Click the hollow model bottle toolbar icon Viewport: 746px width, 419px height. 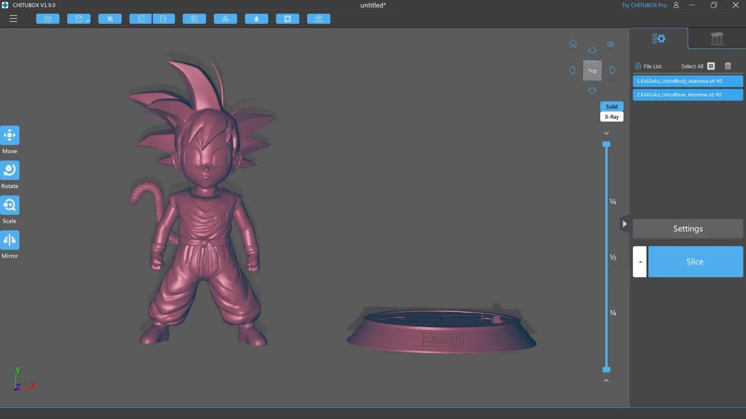256,19
